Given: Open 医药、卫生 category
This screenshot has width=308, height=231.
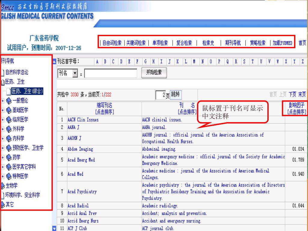Looking at the screenshot, I should point(15,82).
